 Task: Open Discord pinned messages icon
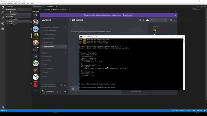tap(144, 20)
